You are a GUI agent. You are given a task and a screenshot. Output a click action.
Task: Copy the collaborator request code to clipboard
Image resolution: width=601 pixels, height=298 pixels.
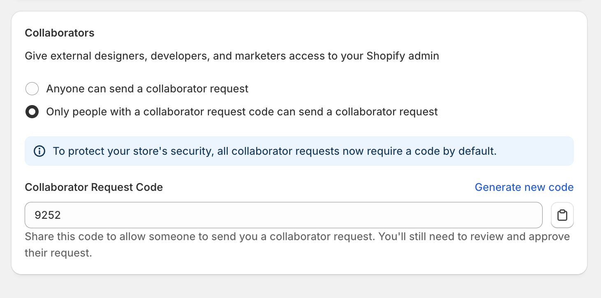[x=562, y=215]
